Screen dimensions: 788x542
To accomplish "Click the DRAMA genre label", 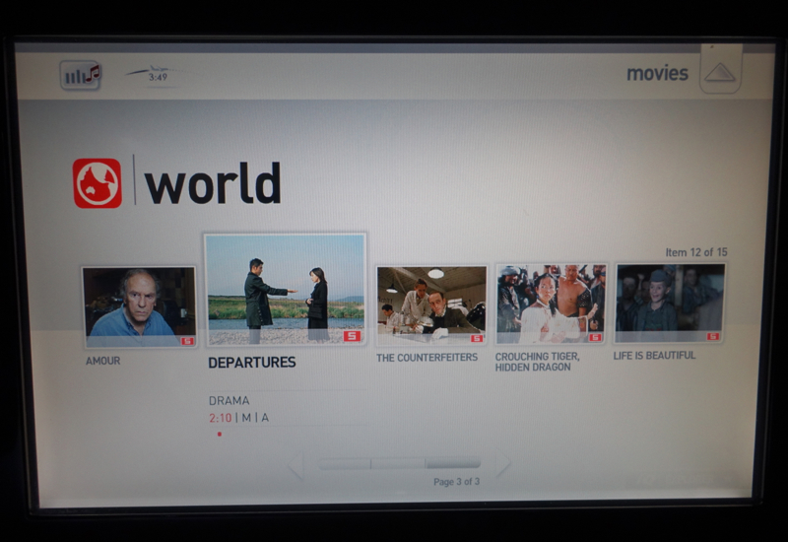I will pyautogui.click(x=230, y=401).
